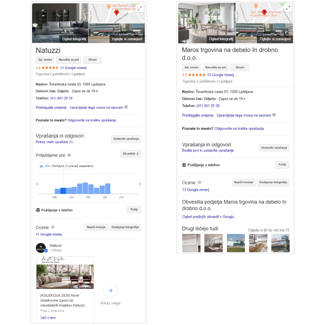Image resolution: width=325 pixels, height=325 pixels.
Task: Click previous arrow on popular times chart
Action: click(x=37, y=184)
